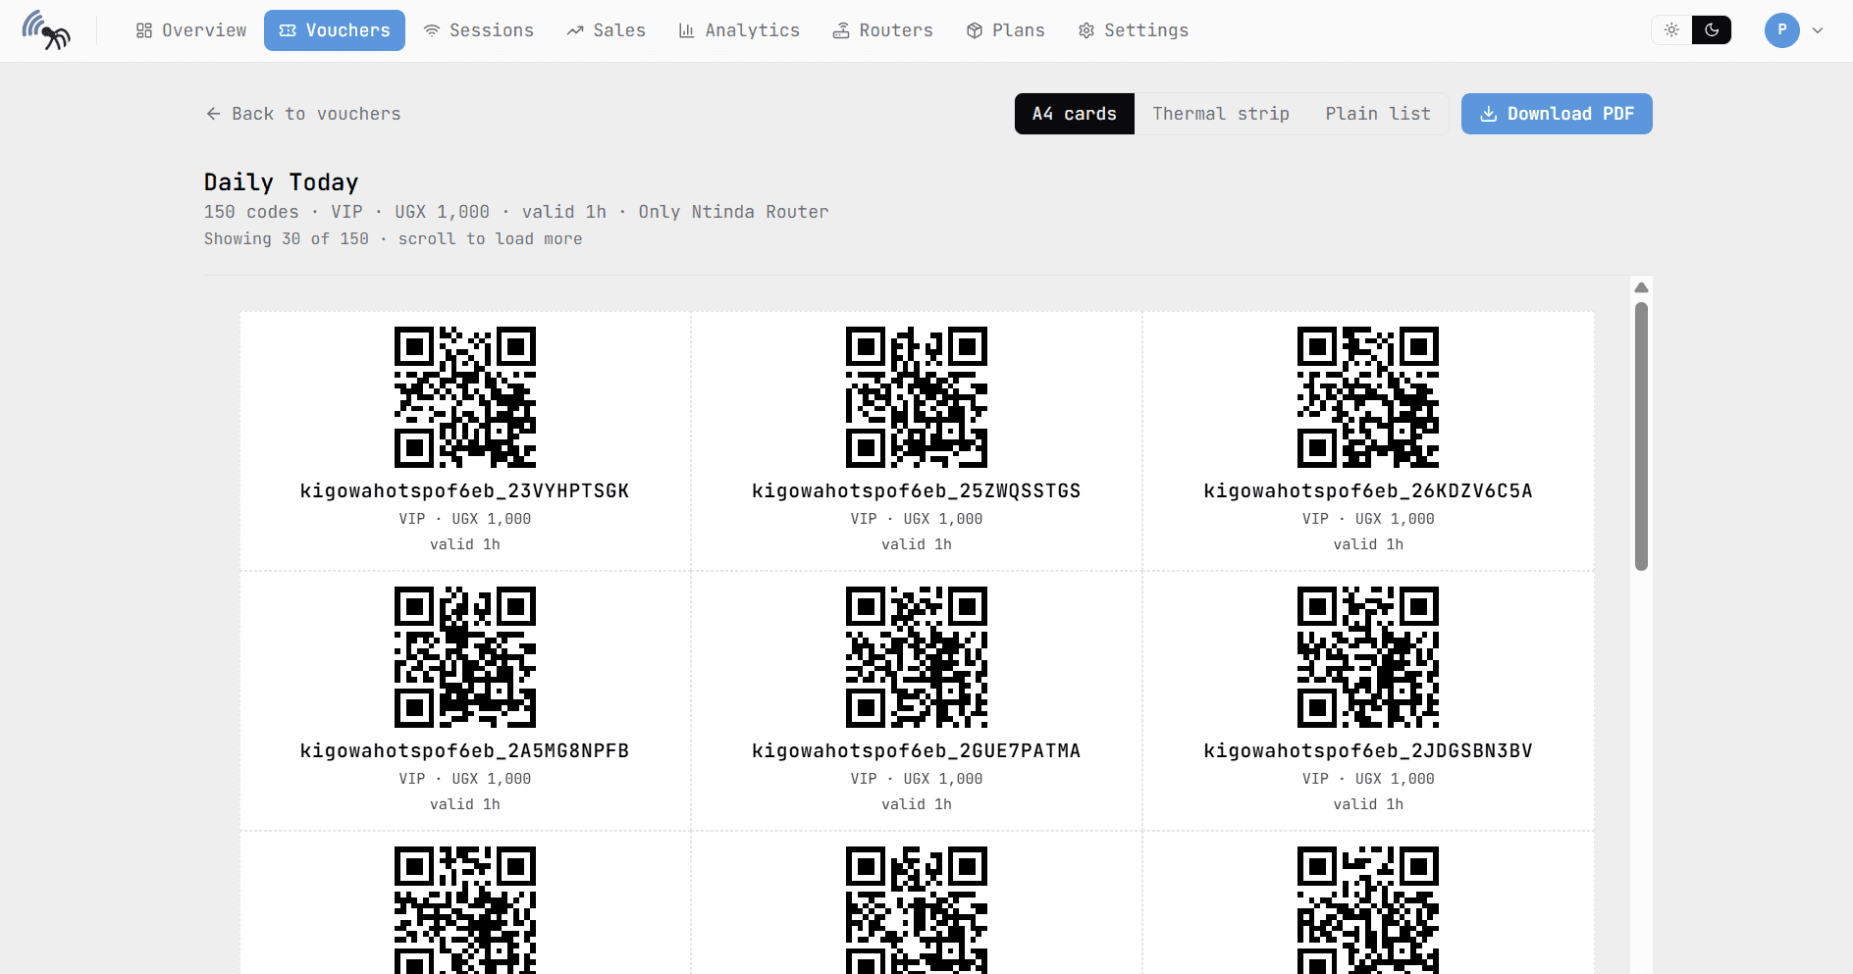
Task: Click the Analytics bar chart icon
Action: (x=687, y=30)
